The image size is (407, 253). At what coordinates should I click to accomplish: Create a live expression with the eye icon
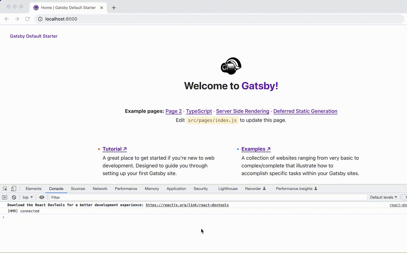[42, 197]
